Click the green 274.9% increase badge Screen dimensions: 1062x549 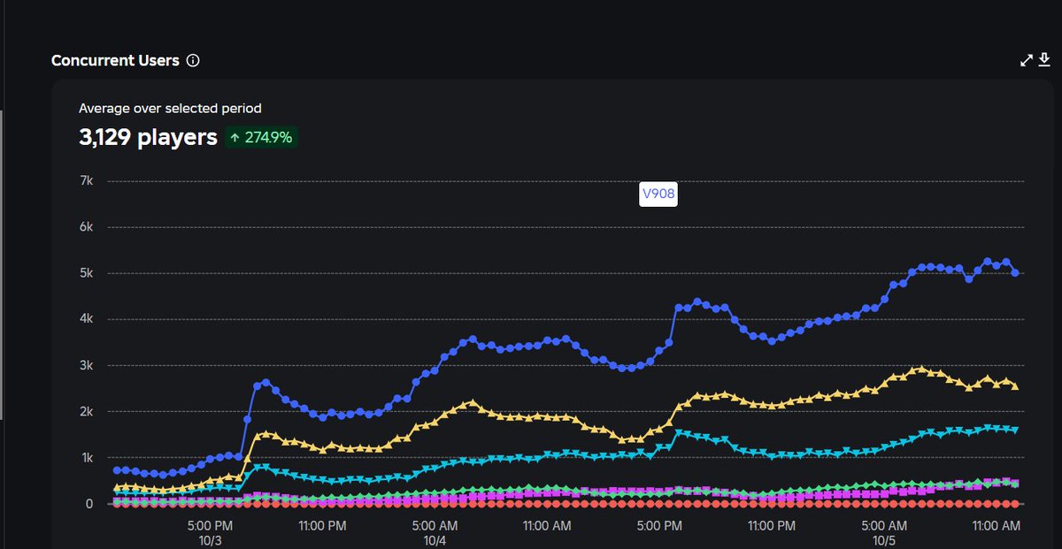point(261,137)
